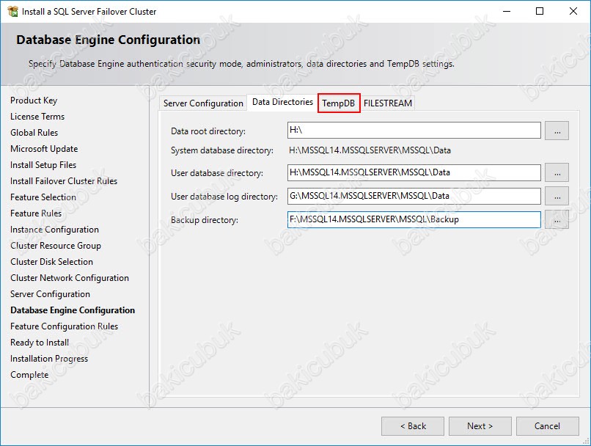Select Installation Progress step
Image resolution: width=591 pixels, height=446 pixels.
point(49,359)
